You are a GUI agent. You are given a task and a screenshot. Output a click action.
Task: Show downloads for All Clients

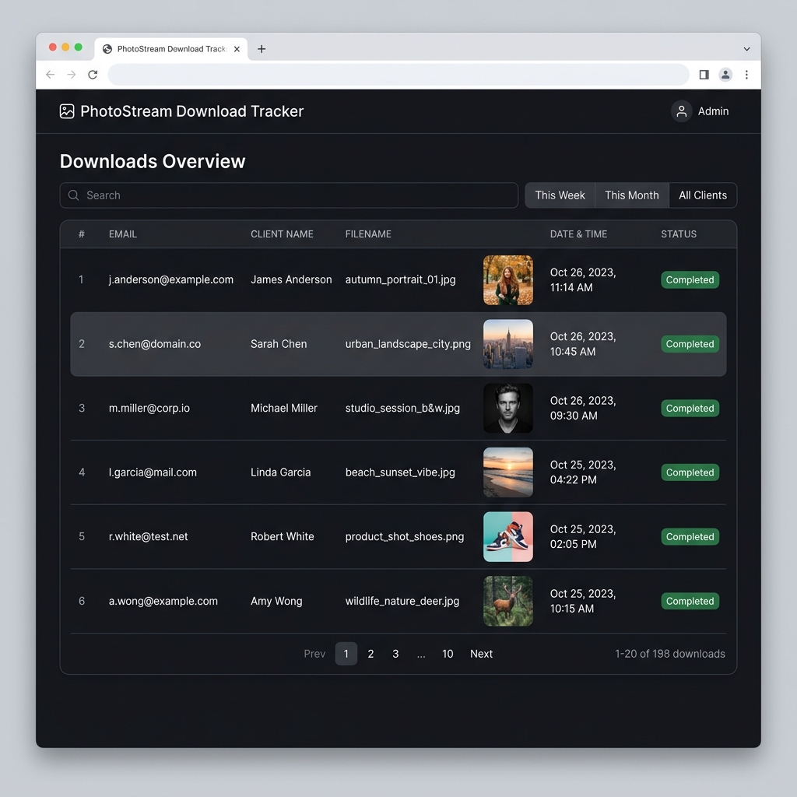pyautogui.click(x=703, y=195)
